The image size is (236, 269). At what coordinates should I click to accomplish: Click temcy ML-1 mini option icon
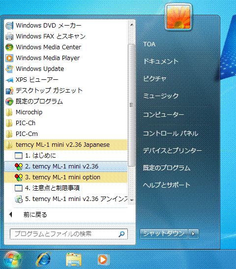click(19, 177)
